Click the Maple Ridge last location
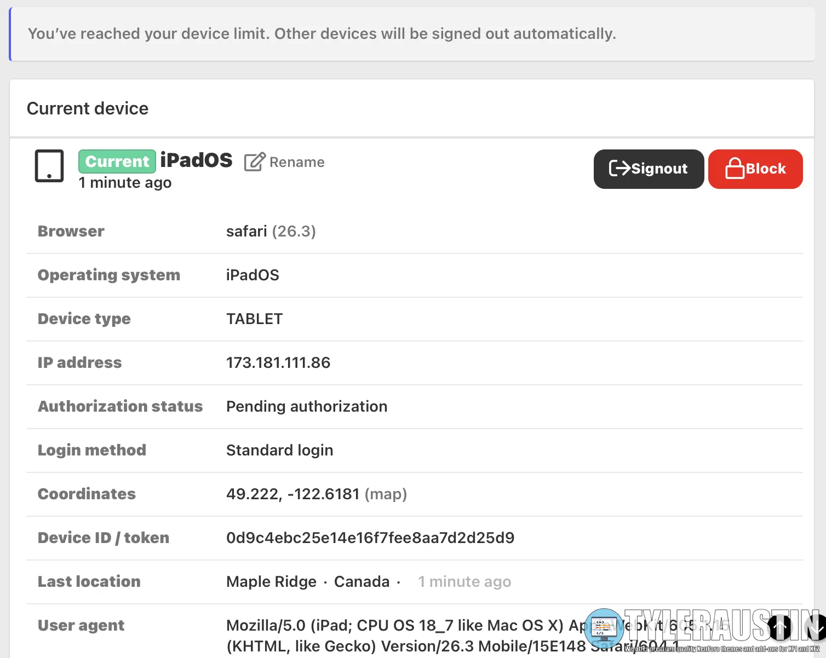This screenshot has height=658, width=826. pyautogui.click(x=271, y=581)
